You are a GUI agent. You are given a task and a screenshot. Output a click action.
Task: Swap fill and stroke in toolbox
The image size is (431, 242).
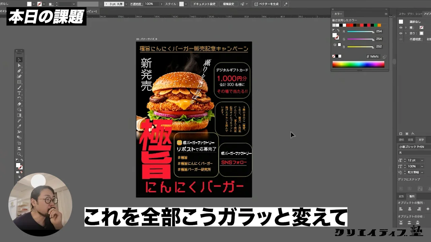(22, 160)
